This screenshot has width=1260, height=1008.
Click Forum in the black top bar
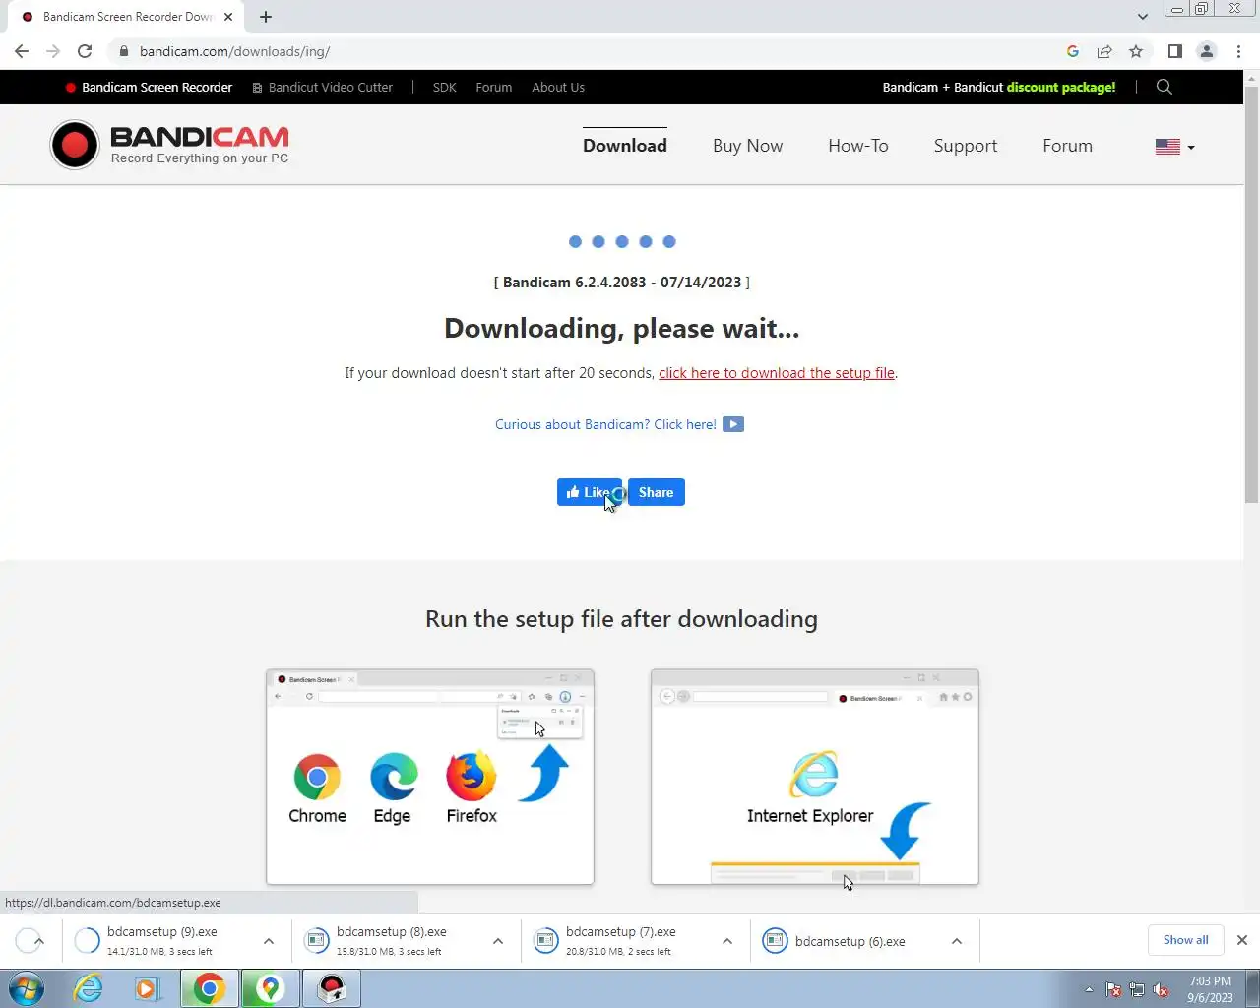pyautogui.click(x=494, y=87)
